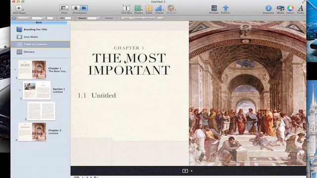Open the Shapes menu

click(138, 9)
